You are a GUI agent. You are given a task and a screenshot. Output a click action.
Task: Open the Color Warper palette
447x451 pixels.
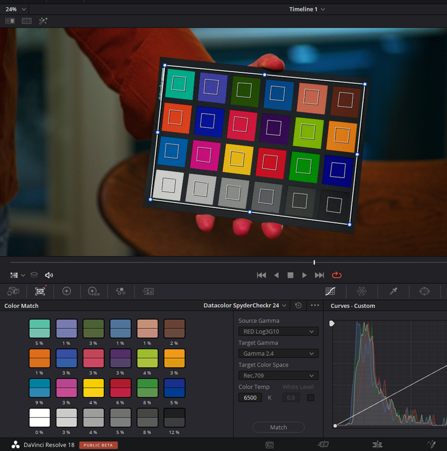(361, 291)
